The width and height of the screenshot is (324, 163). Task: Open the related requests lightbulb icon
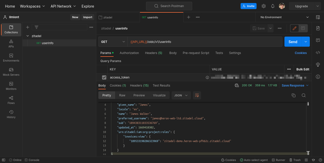coord(318,65)
